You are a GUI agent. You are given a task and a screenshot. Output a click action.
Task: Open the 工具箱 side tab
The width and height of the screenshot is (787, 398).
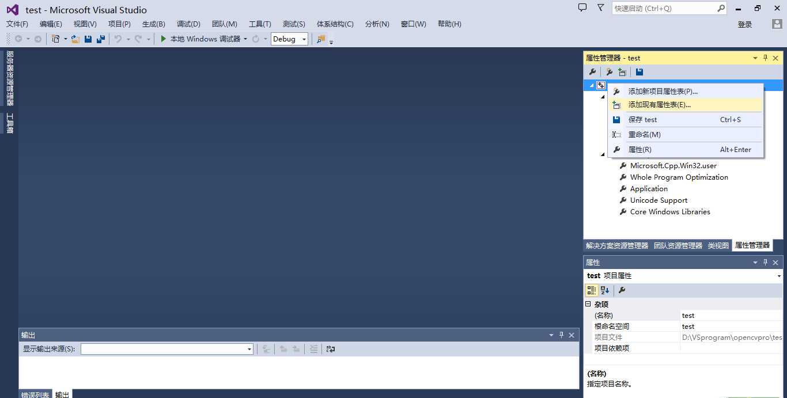point(9,123)
